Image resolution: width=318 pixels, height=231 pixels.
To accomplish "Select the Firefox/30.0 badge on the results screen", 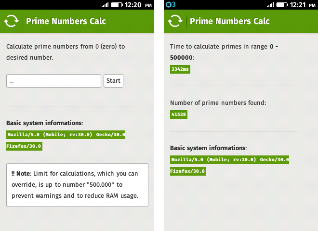I will 188,171.
